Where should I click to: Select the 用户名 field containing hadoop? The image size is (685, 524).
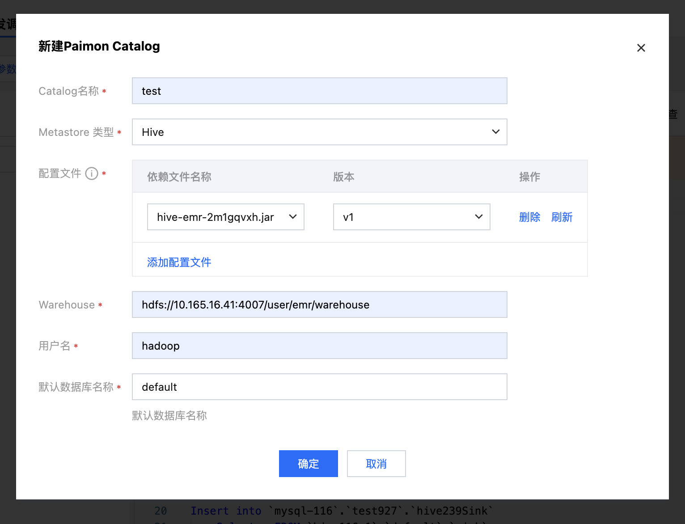click(x=319, y=346)
